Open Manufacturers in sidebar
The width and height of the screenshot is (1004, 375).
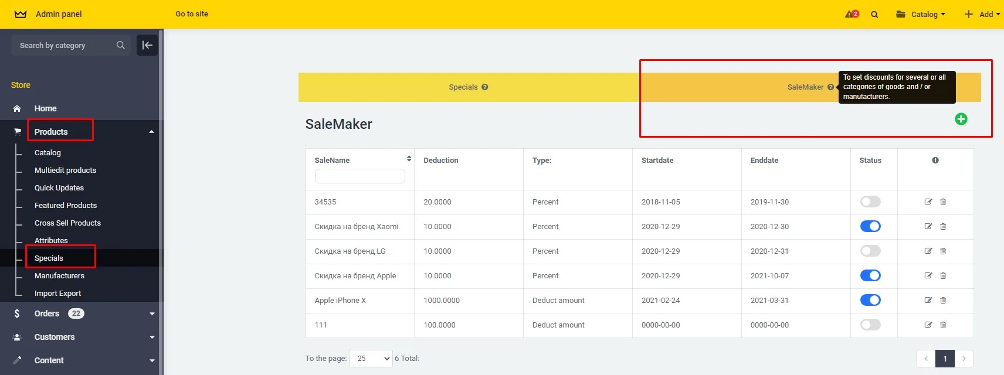59,275
